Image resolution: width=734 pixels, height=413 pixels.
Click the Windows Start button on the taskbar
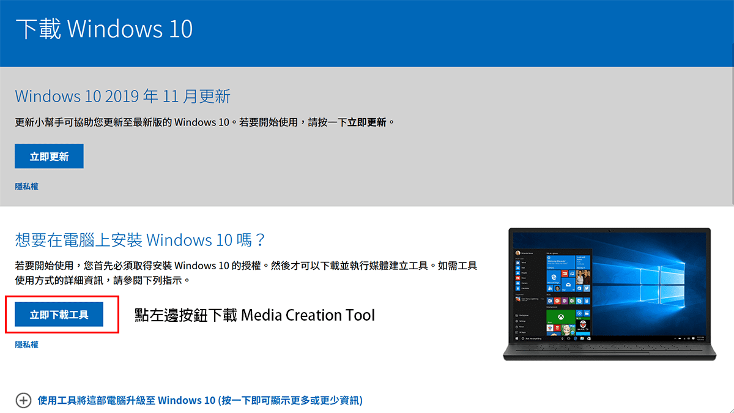pyautogui.click(x=516, y=338)
